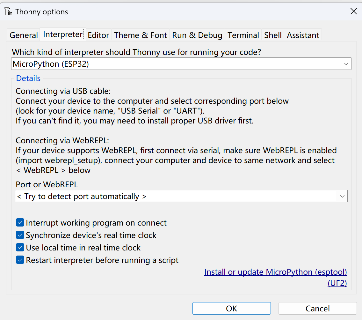Open the Editor tab
Viewport: 362px width, 320px height.
(98, 35)
